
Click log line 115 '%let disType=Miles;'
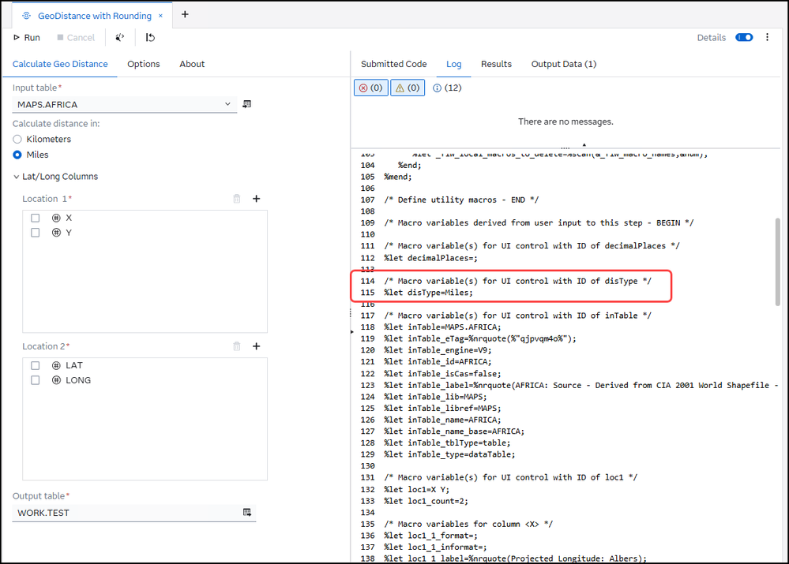click(428, 293)
